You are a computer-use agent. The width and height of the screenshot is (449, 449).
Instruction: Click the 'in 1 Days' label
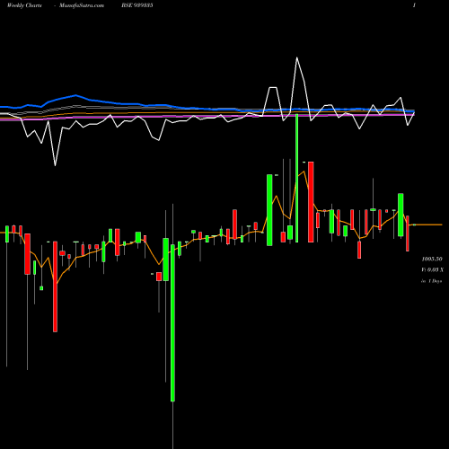click(432, 281)
